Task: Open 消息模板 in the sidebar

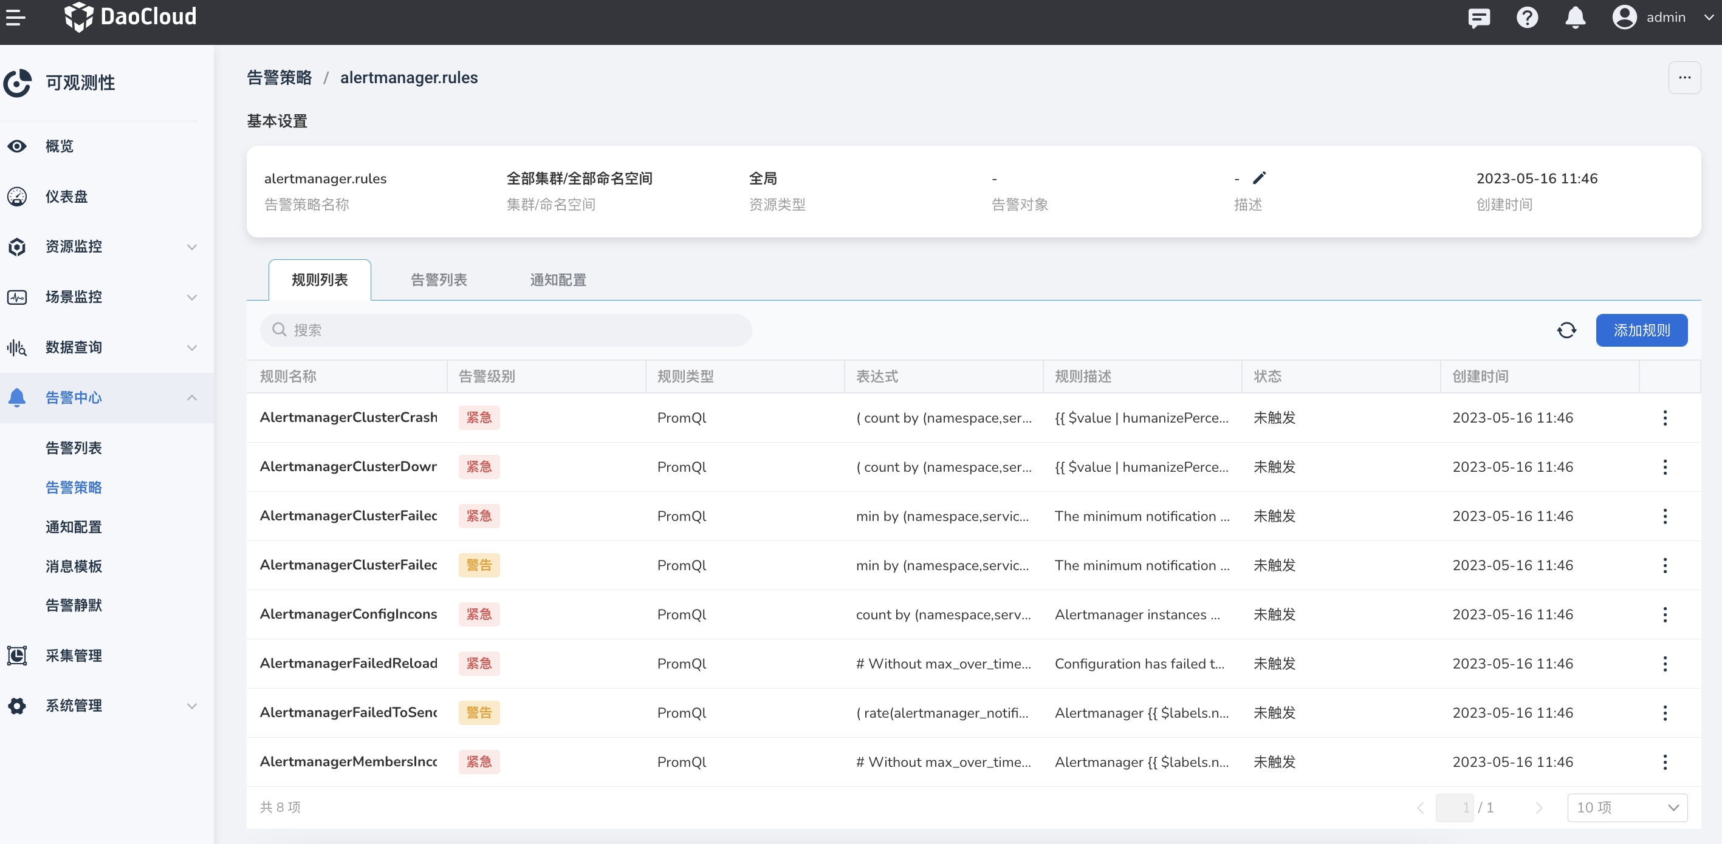Action: tap(74, 566)
